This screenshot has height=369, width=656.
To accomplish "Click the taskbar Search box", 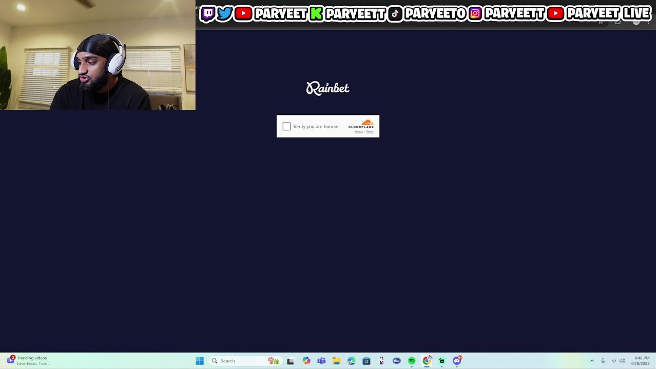I will 245,361.
